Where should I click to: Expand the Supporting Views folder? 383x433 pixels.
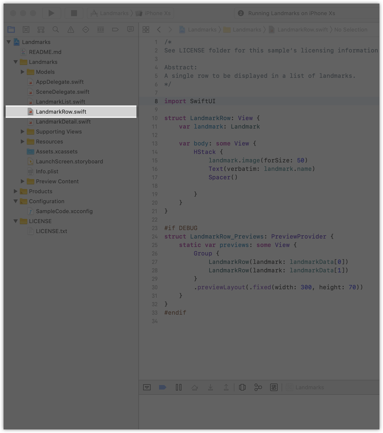[22, 131]
